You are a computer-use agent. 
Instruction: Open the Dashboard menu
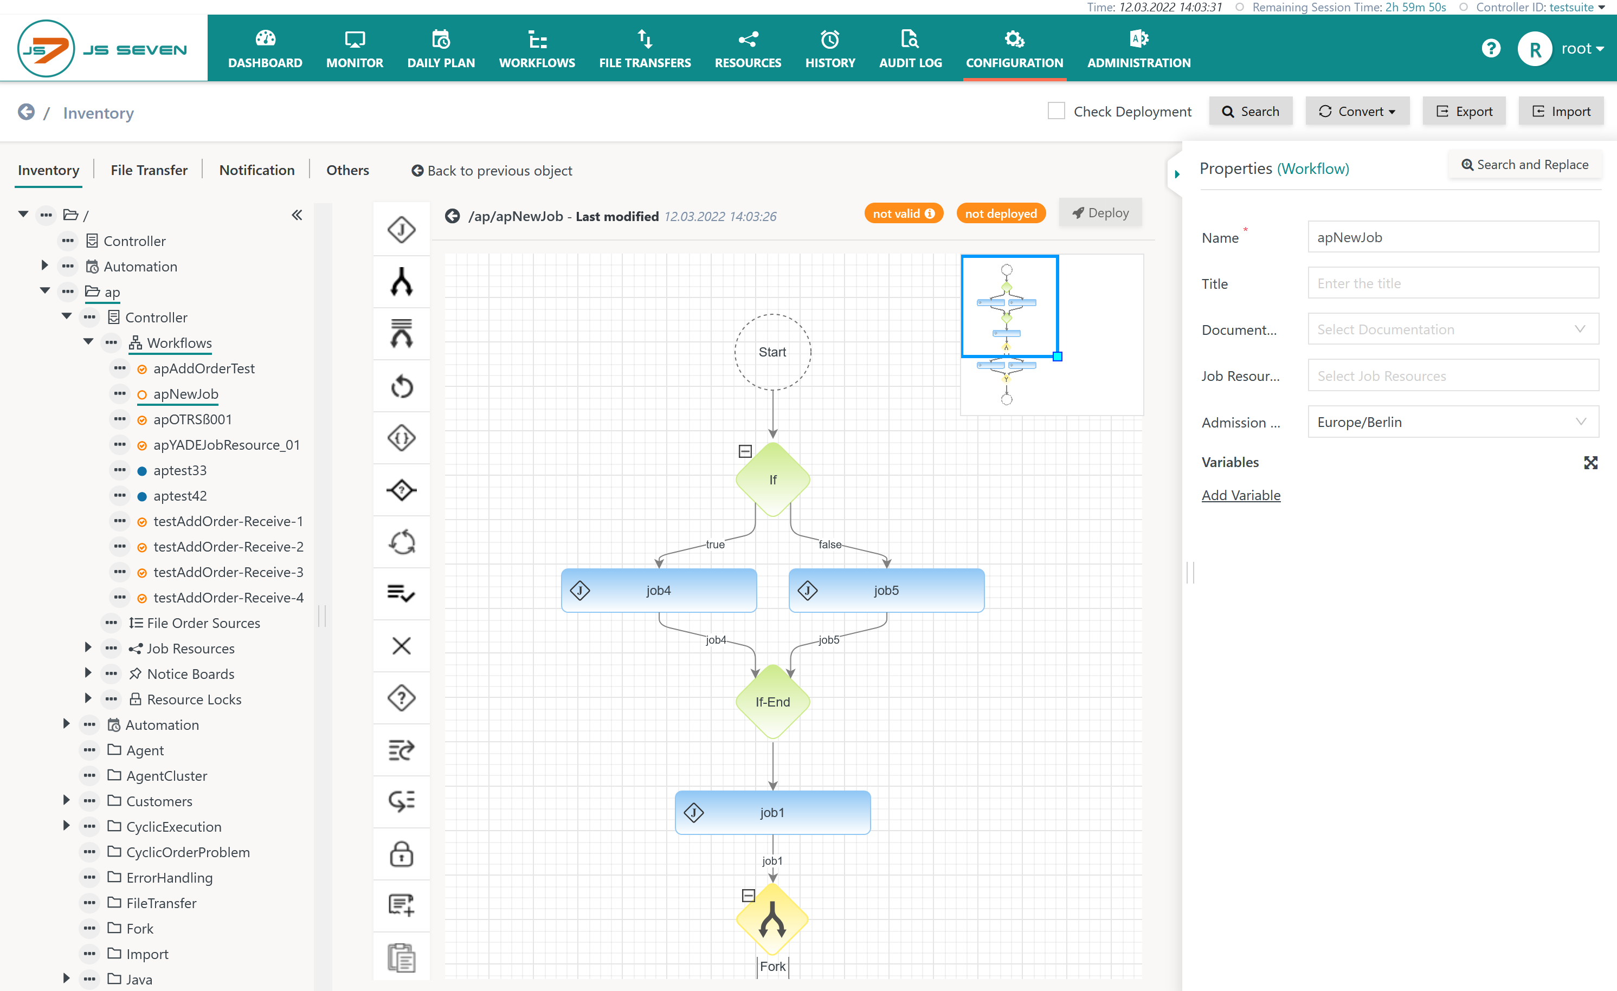265,49
